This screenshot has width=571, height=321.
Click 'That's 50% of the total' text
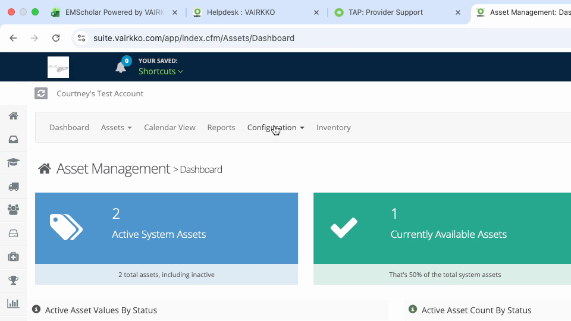(x=445, y=275)
